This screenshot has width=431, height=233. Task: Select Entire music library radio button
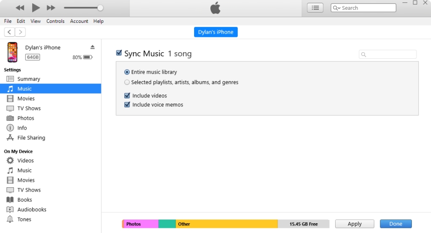(x=127, y=72)
